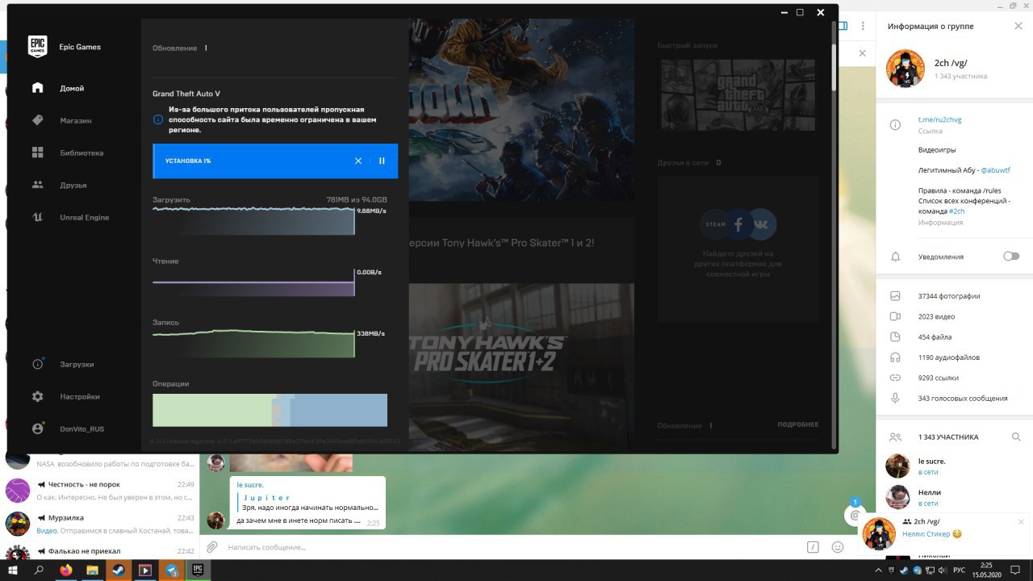Open Steam from the Windows taskbar
This screenshot has width=1033, height=581.
click(119, 571)
